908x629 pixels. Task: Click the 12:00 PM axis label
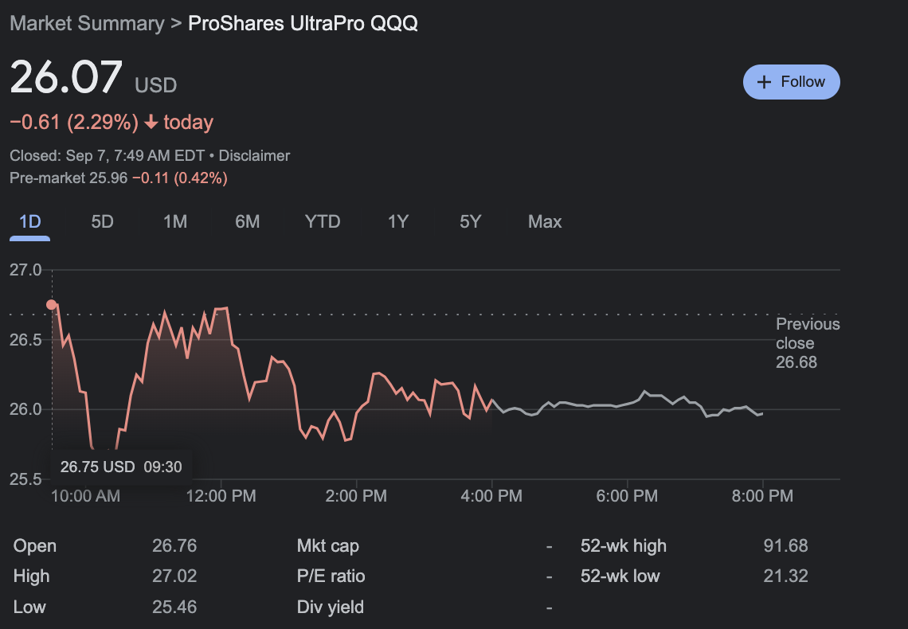click(221, 496)
